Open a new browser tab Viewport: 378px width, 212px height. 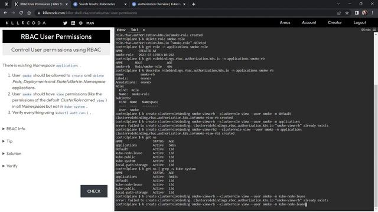194,4
